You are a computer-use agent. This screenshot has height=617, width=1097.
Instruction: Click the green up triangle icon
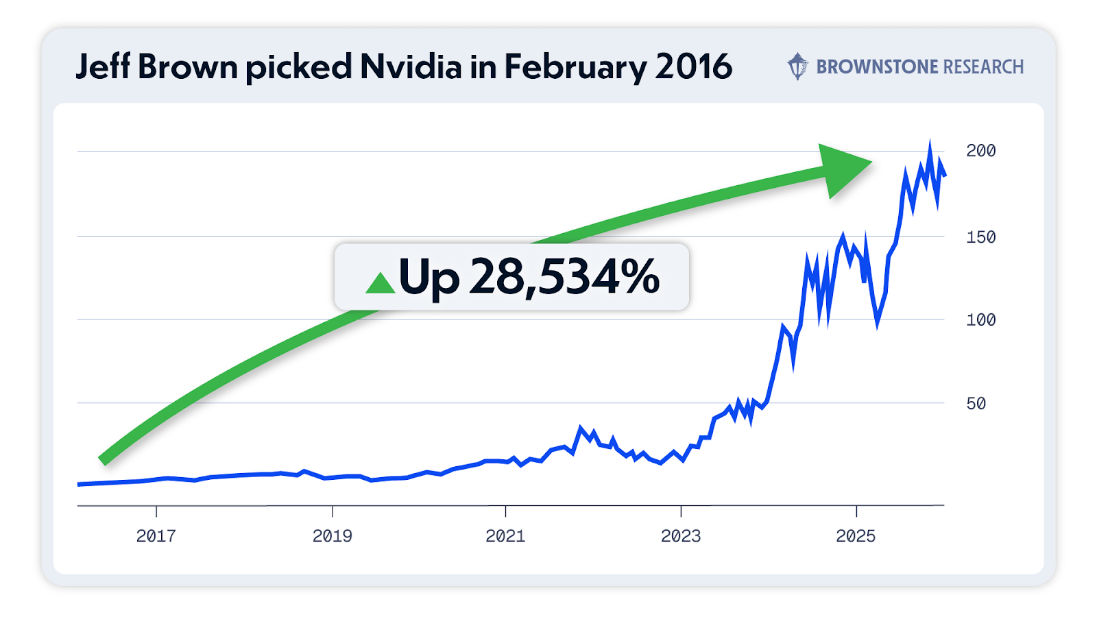(381, 282)
